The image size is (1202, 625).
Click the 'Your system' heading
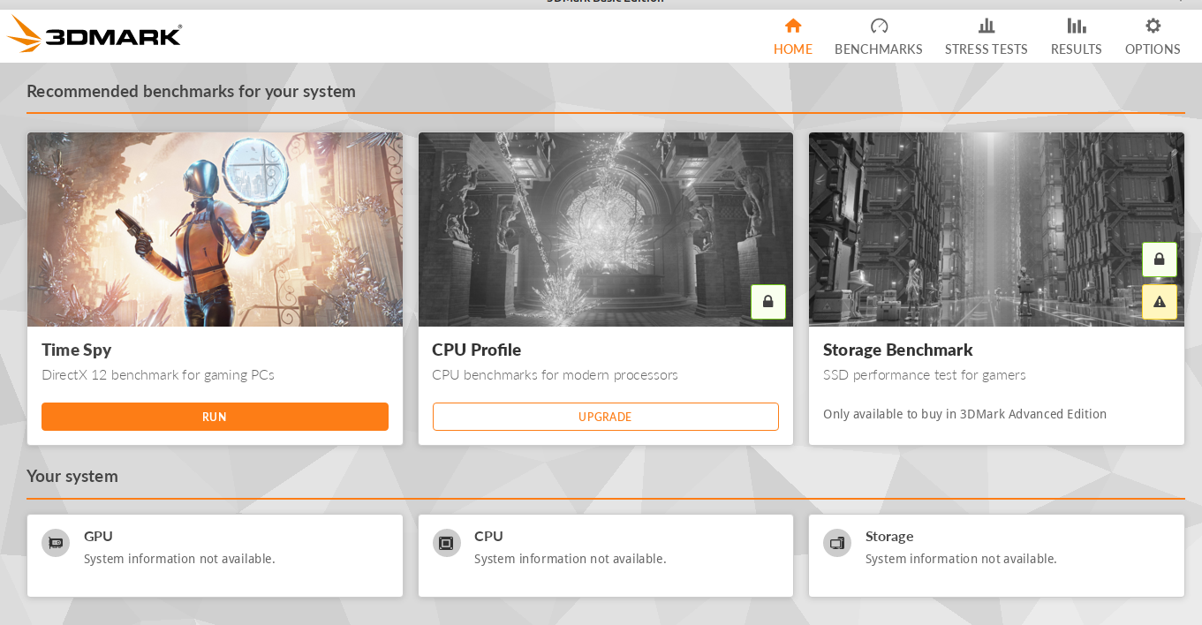[72, 476]
